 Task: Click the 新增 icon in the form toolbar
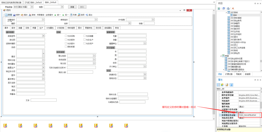(x=6, y=15)
